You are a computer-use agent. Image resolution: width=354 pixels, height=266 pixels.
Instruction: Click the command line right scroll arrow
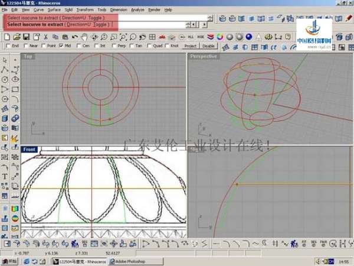coord(204,24)
